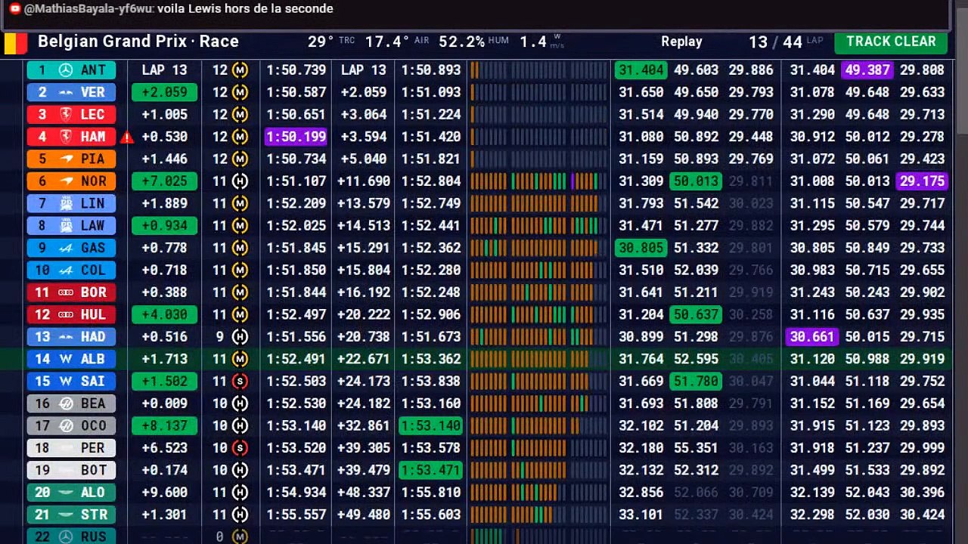The image size is (968, 544).
Task: Select the HAM driver badge in position 4
Action: click(71, 137)
